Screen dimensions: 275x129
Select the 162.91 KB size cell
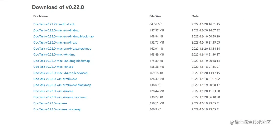click(156, 49)
